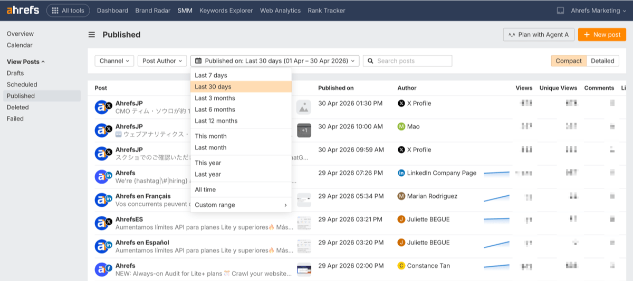Click the display monitor icon in header

click(x=560, y=11)
